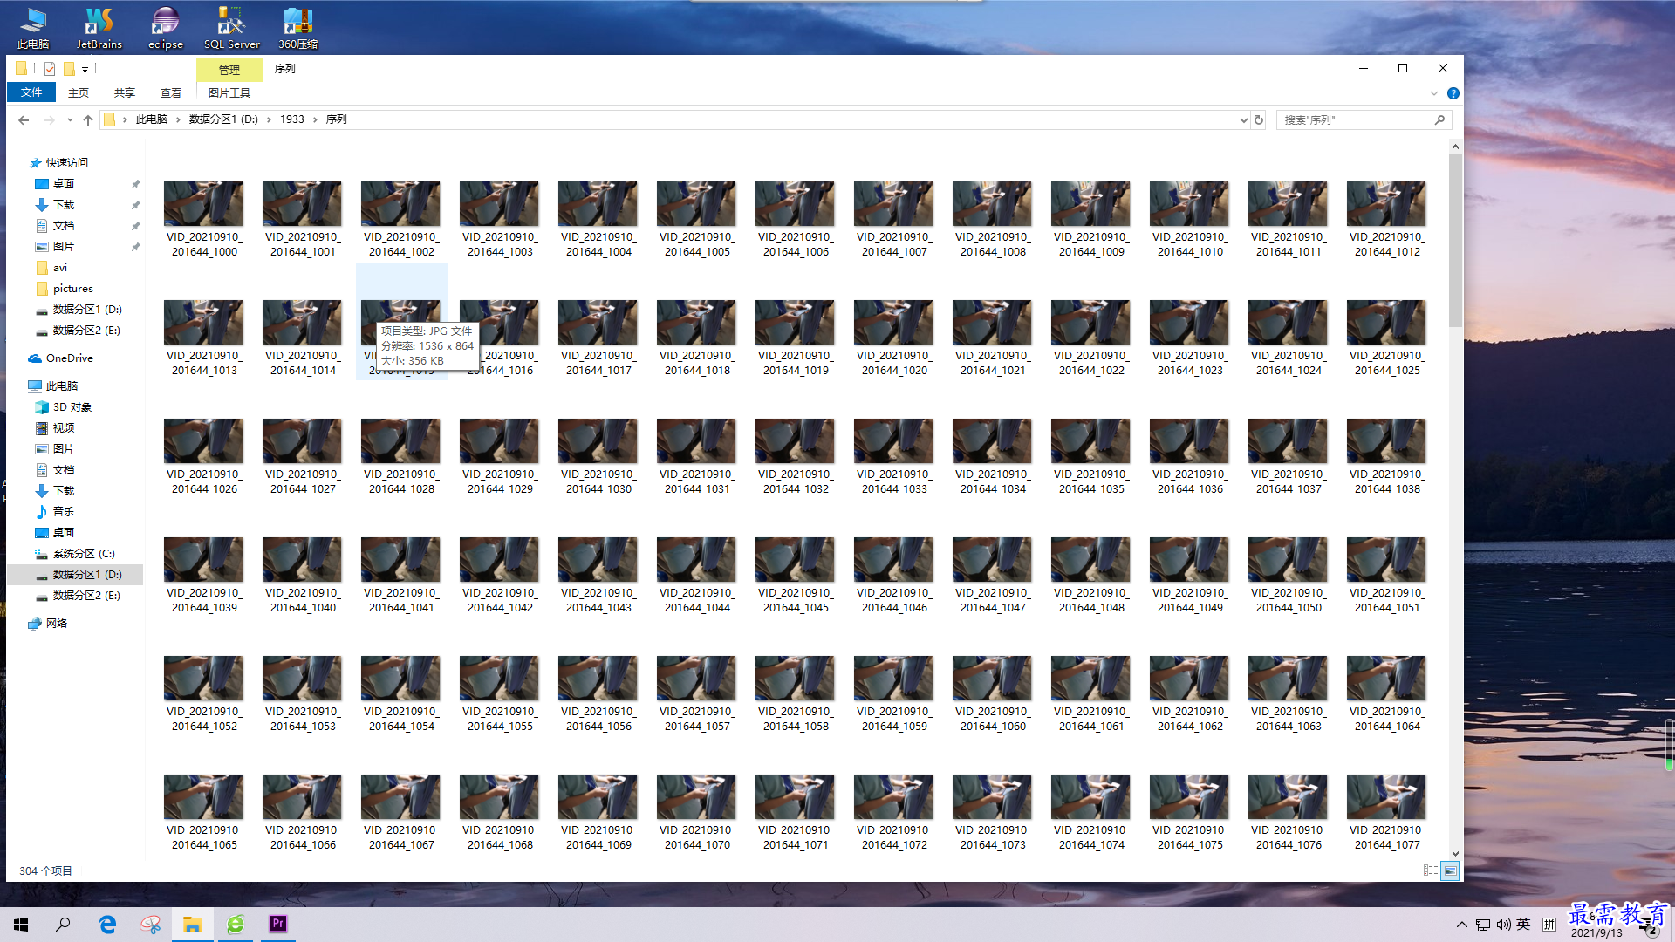Click the vertical scrollbar thumb
The image size is (1675, 942).
[x=1455, y=241]
